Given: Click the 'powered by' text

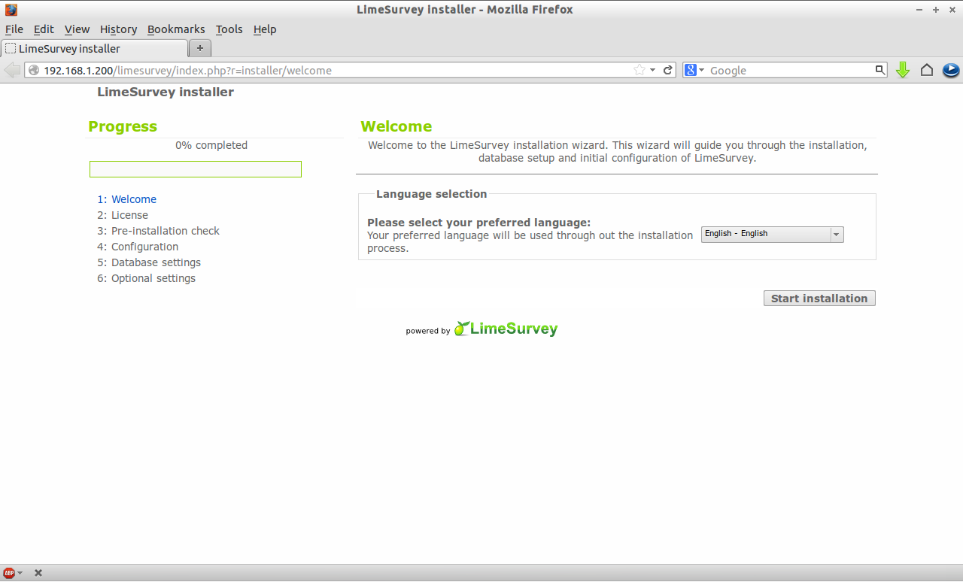Looking at the screenshot, I should tap(428, 331).
